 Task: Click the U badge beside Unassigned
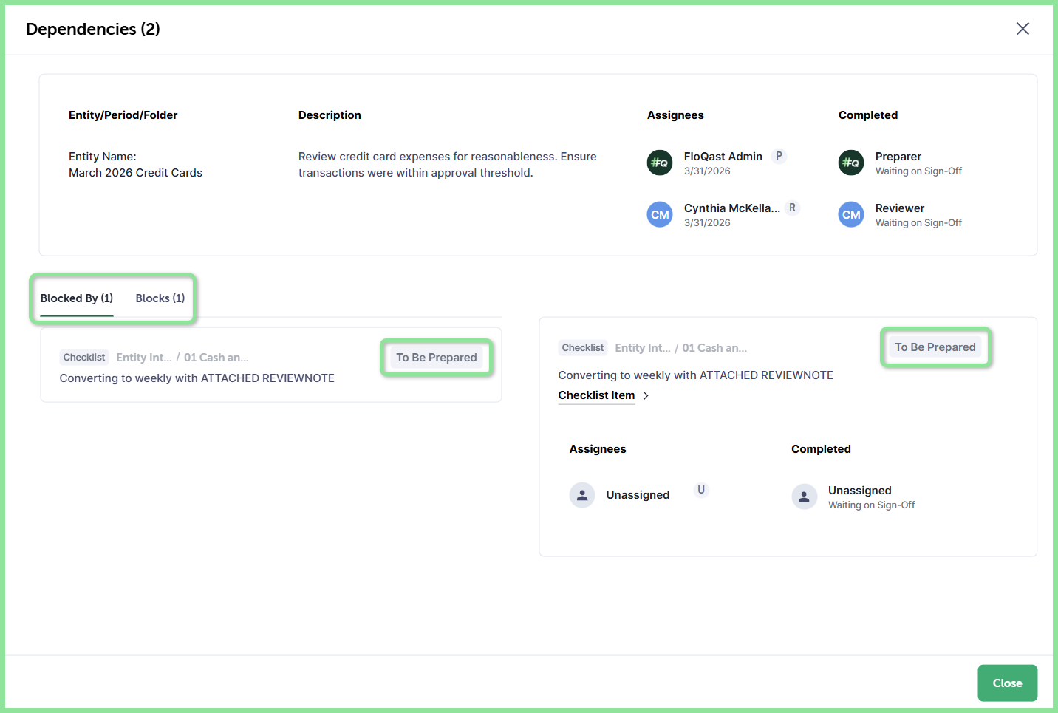pos(701,490)
